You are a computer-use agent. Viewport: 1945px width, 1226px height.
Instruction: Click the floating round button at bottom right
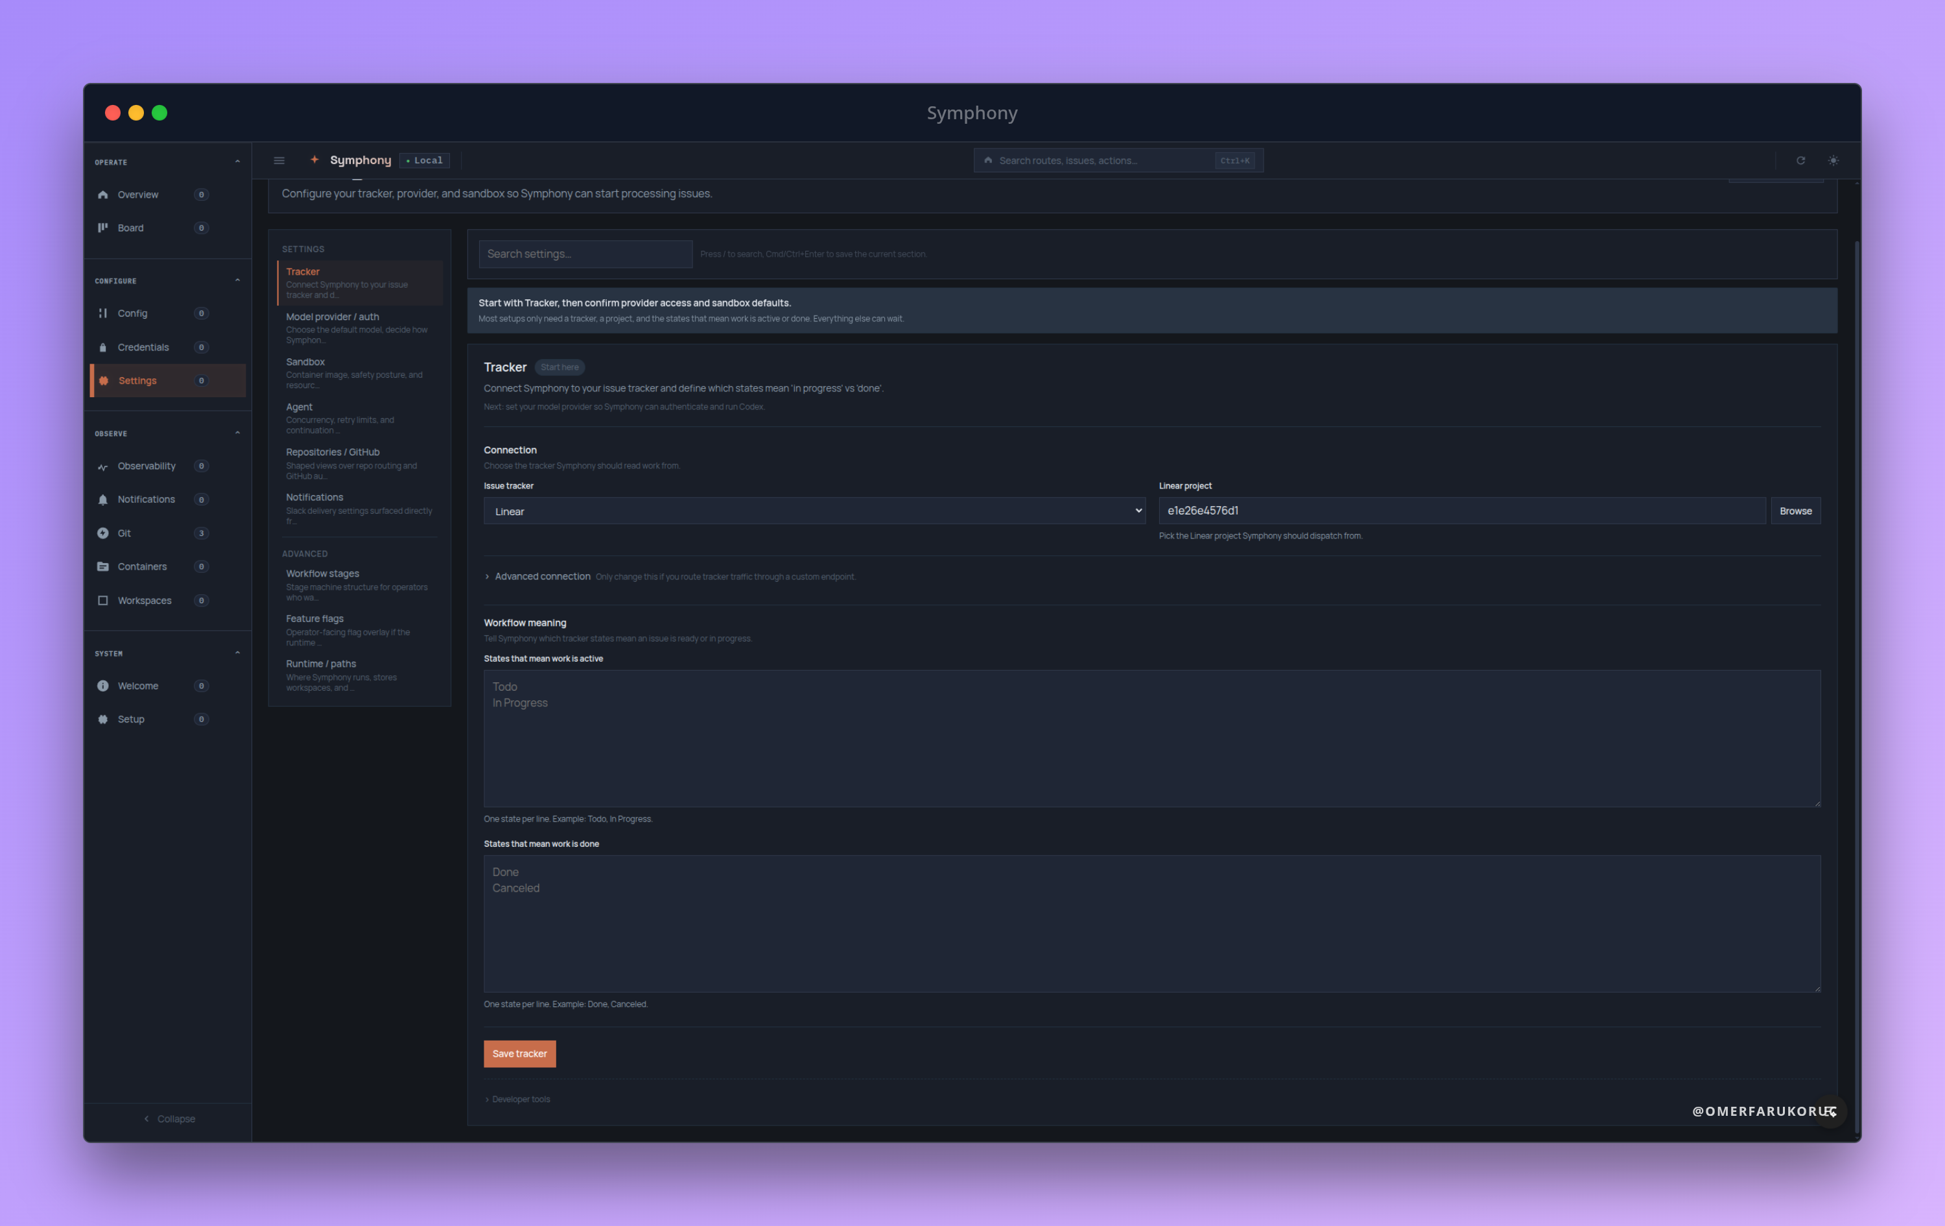click(1830, 1111)
